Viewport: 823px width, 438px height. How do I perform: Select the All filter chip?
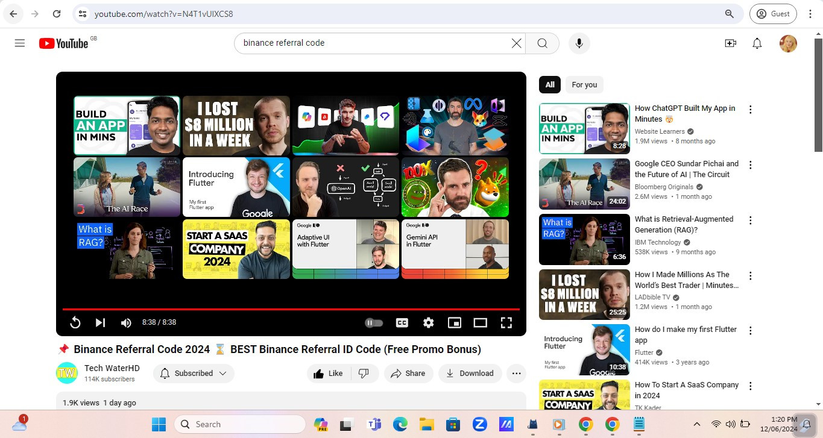(550, 85)
